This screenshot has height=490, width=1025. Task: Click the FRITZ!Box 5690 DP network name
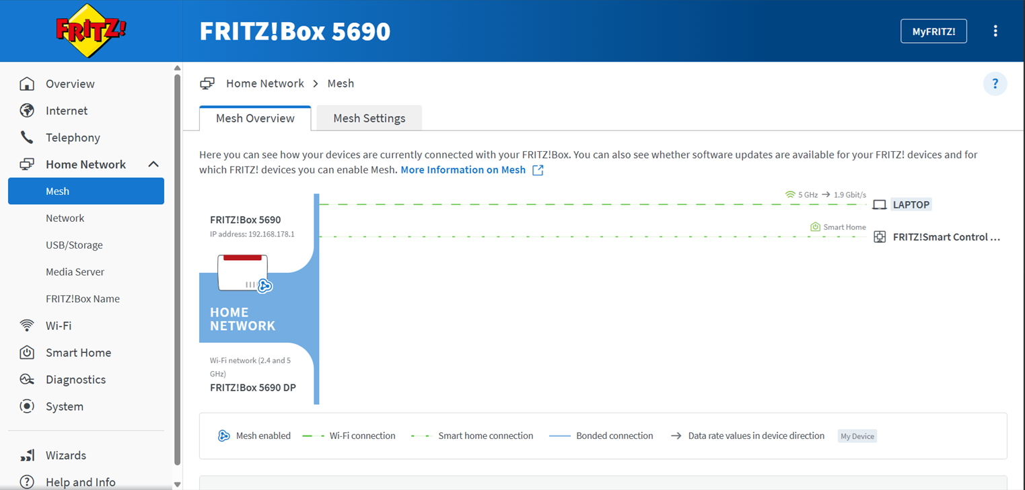pyautogui.click(x=253, y=388)
